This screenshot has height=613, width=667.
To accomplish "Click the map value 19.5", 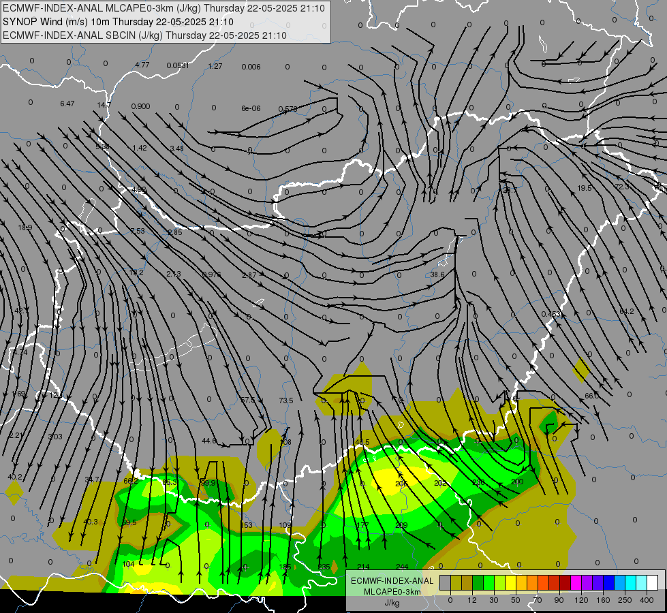I will coord(585,188).
